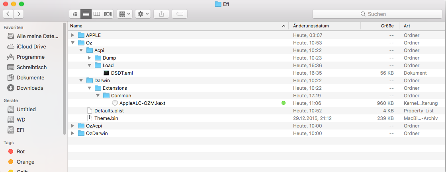Click the Kernel…iterung kind entry
This screenshot has height=172, width=446.
(x=421, y=103)
